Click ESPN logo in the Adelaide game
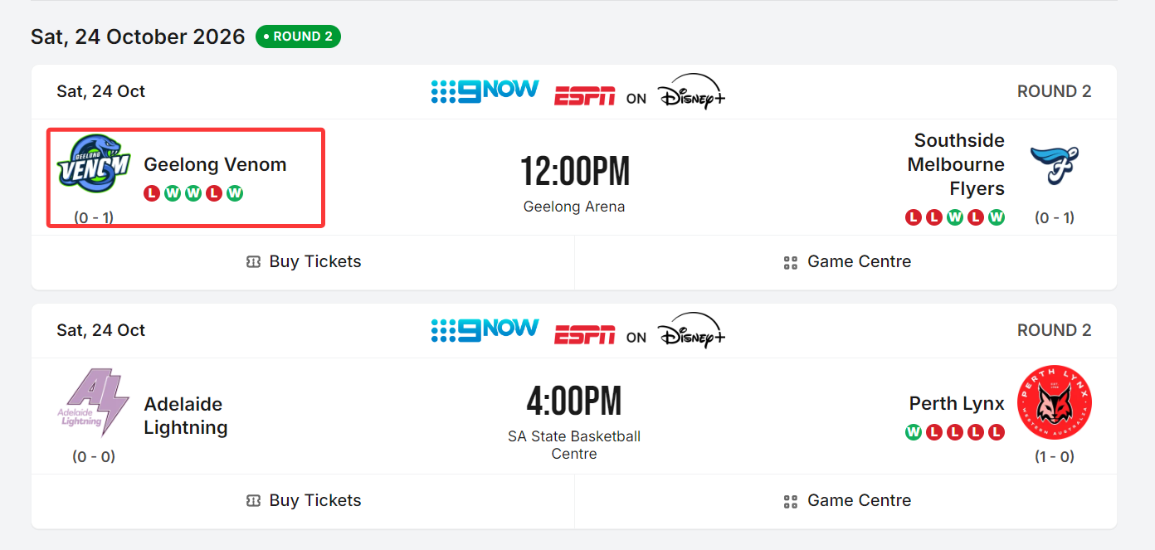 point(585,335)
